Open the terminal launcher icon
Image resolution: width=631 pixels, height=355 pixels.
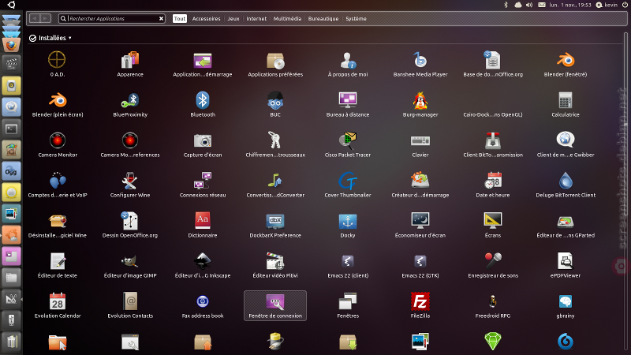11,129
